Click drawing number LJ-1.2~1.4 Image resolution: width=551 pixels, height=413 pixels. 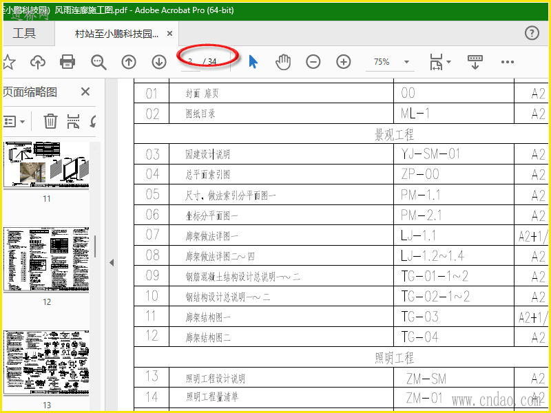pyautogui.click(x=433, y=256)
